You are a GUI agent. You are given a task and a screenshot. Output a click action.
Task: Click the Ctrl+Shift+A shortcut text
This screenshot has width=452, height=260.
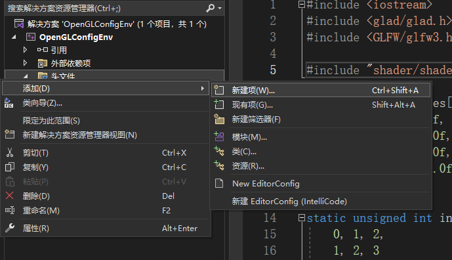click(x=395, y=91)
